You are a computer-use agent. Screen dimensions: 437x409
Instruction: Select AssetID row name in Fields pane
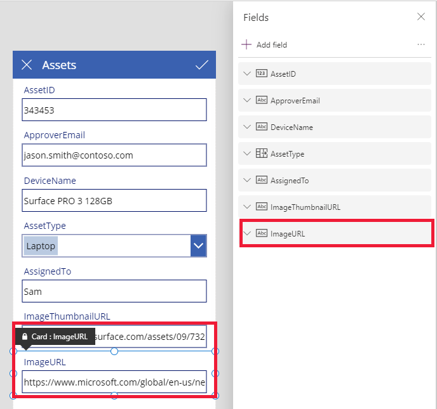pyautogui.click(x=283, y=74)
